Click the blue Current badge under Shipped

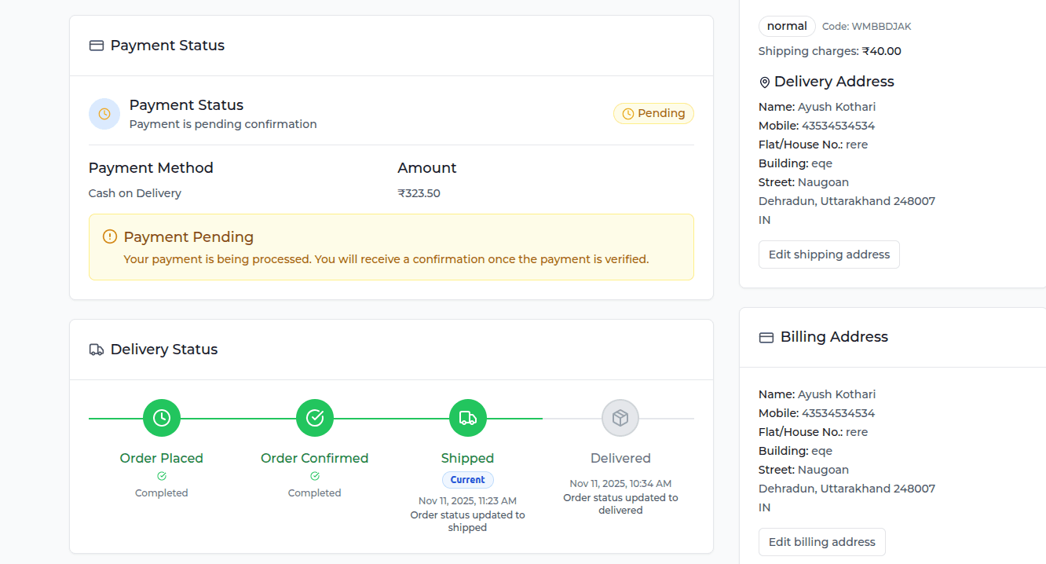click(468, 480)
